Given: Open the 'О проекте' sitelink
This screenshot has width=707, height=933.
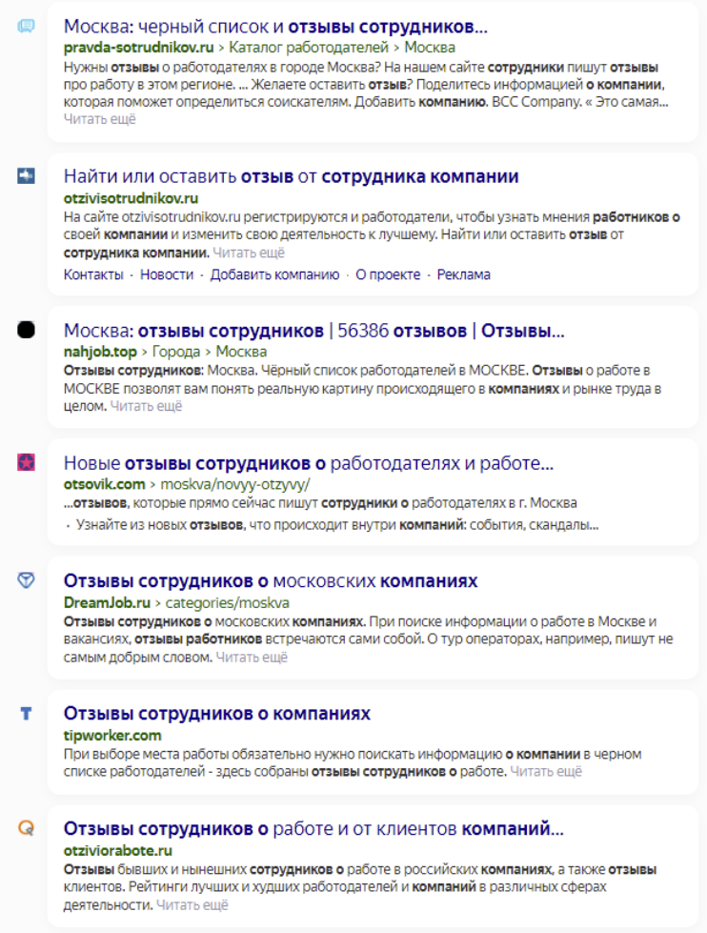Looking at the screenshot, I should 388,274.
